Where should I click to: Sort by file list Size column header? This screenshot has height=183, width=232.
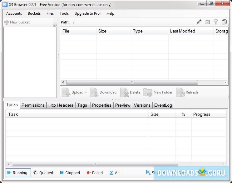click(x=114, y=31)
